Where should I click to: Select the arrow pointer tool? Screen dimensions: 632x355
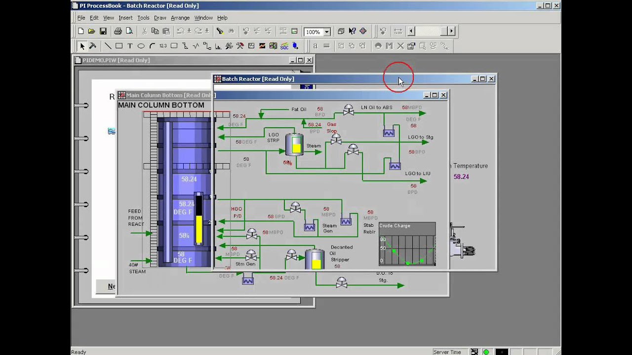pyautogui.click(x=82, y=46)
